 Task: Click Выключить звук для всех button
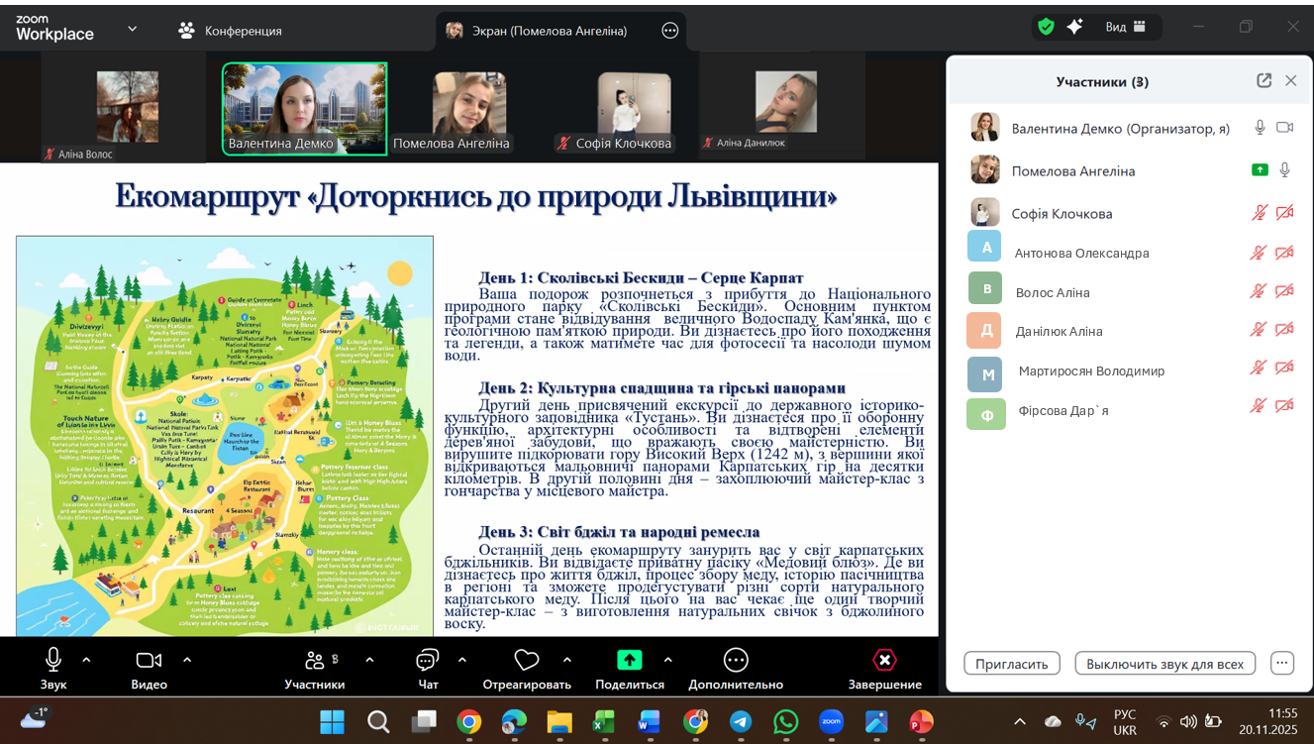[1164, 664]
